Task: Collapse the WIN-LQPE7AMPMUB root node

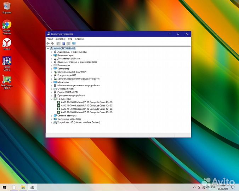Action: tap(48, 48)
